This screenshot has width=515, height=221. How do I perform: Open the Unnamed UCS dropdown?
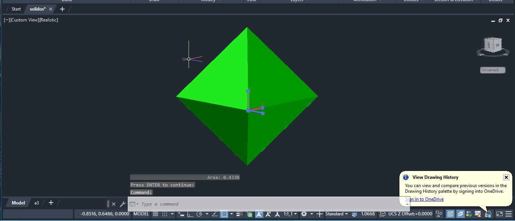(x=493, y=70)
